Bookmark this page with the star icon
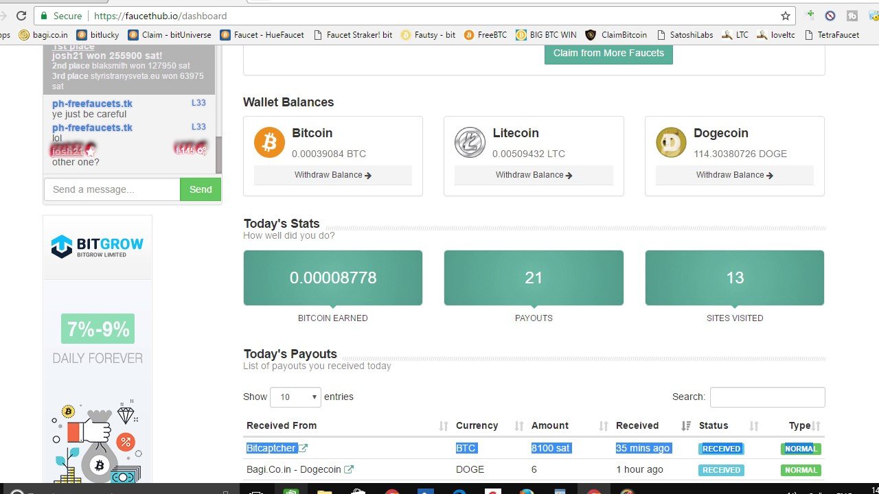The height and width of the screenshot is (494, 879). point(786,16)
